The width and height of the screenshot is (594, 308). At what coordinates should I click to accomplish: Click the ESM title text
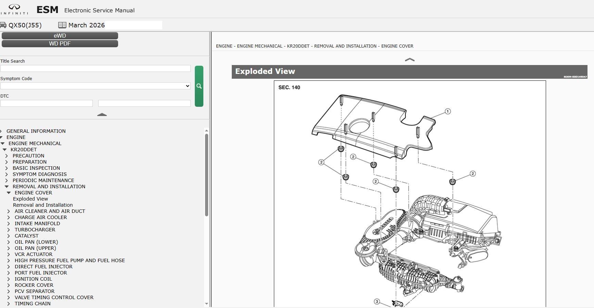(x=47, y=10)
